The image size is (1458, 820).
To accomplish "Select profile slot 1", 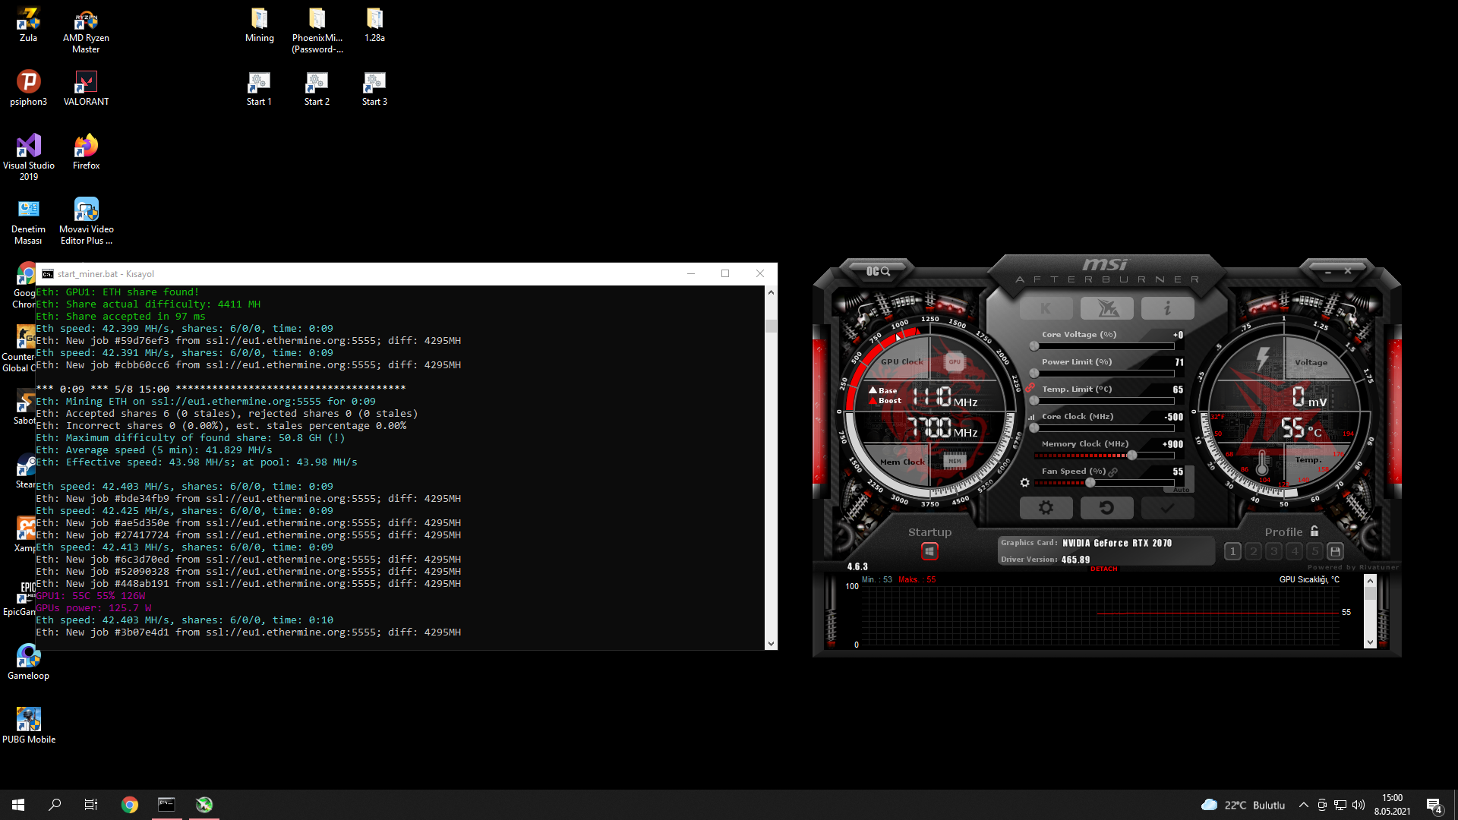I will (1233, 552).
